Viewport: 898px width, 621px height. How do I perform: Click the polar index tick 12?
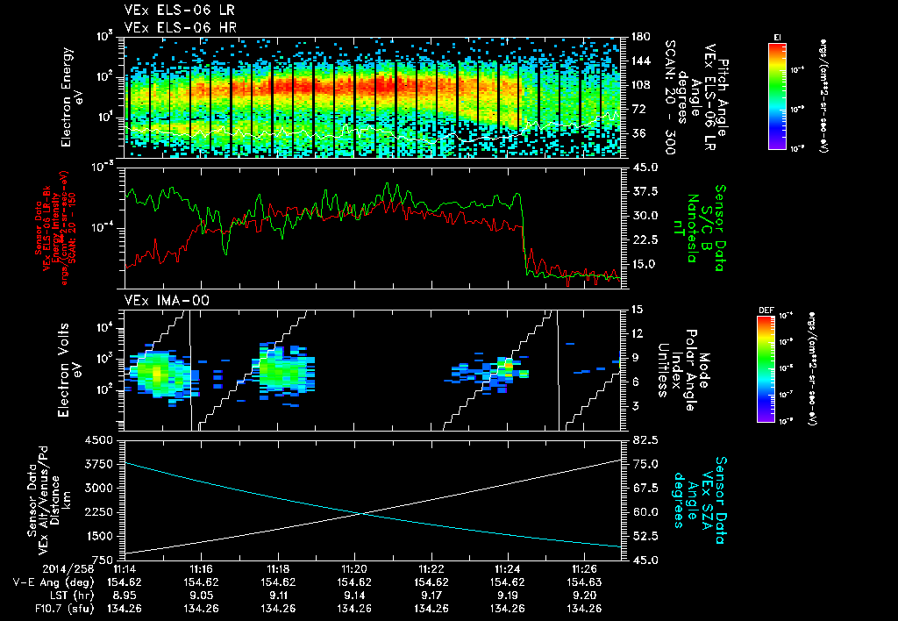[637, 333]
